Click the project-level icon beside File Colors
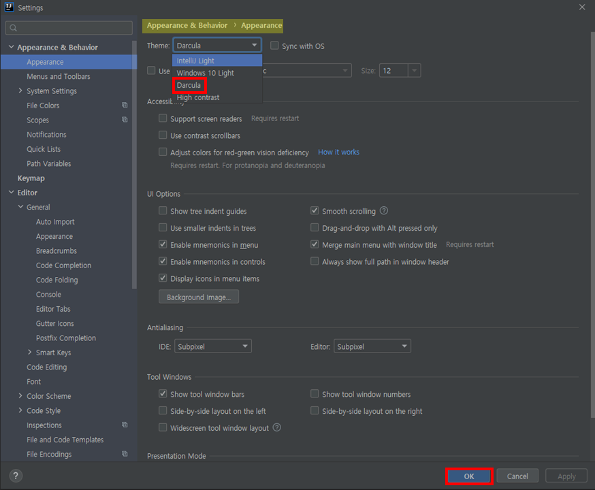595x490 pixels. (x=125, y=105)
